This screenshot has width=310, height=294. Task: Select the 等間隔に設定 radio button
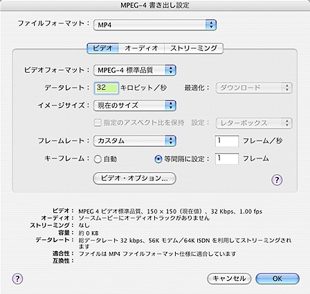(158, 159)
